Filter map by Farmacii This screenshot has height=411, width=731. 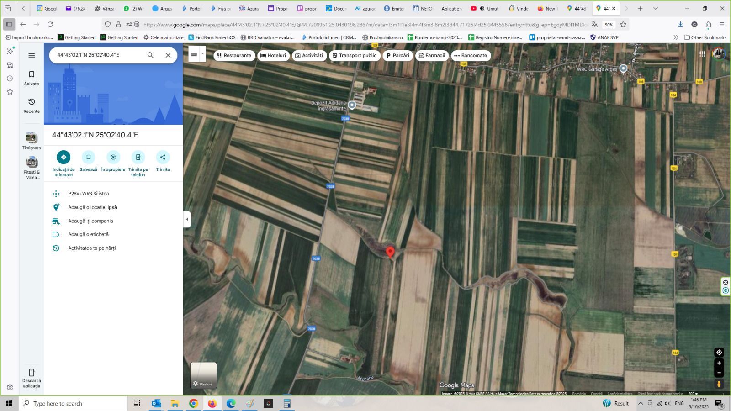(431, 55)
